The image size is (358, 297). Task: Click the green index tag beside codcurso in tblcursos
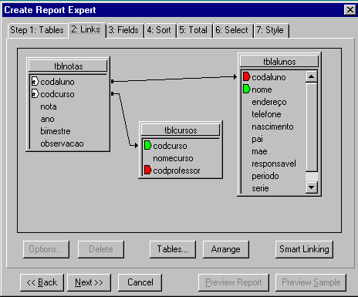point(147,145)
